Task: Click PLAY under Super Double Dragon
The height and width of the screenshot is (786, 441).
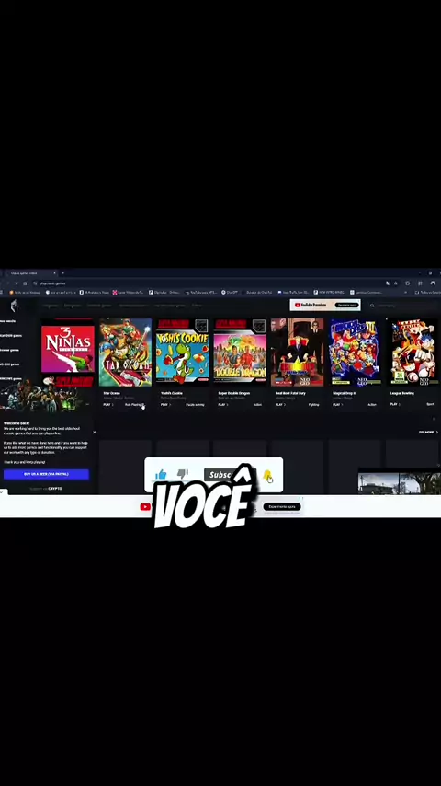Action: pyautogui.click(x=222, y=405)
